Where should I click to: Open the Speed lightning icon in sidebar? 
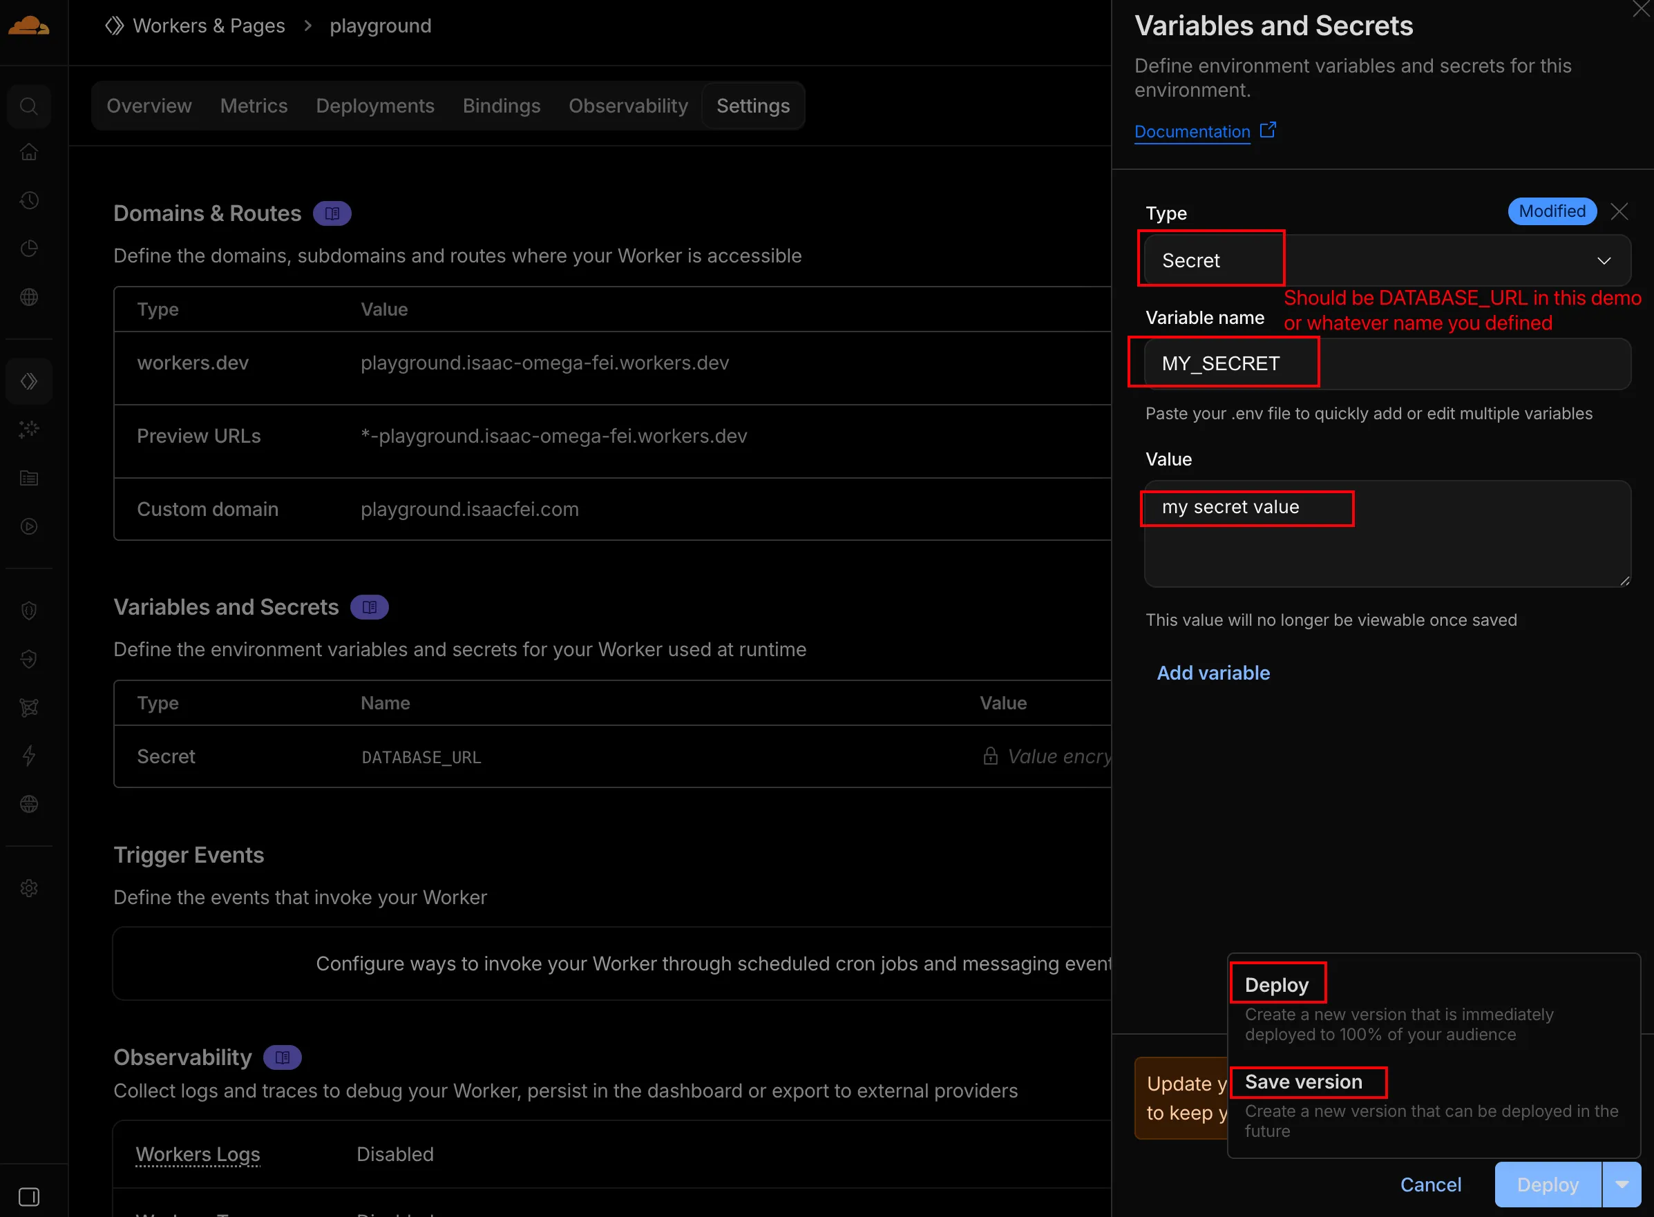click(30, 755)
